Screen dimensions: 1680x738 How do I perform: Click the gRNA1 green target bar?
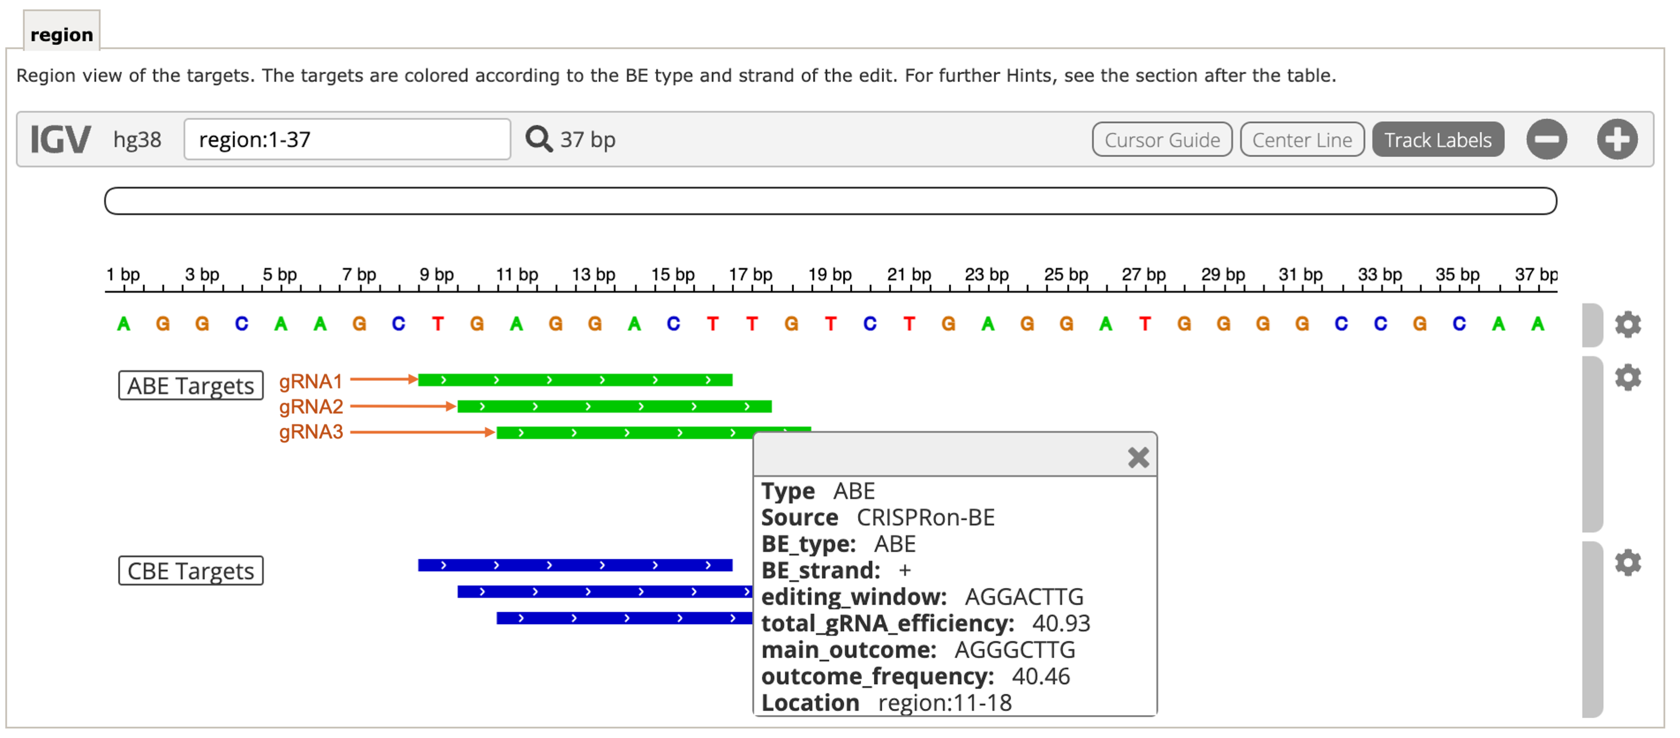[x=575, y=380]
